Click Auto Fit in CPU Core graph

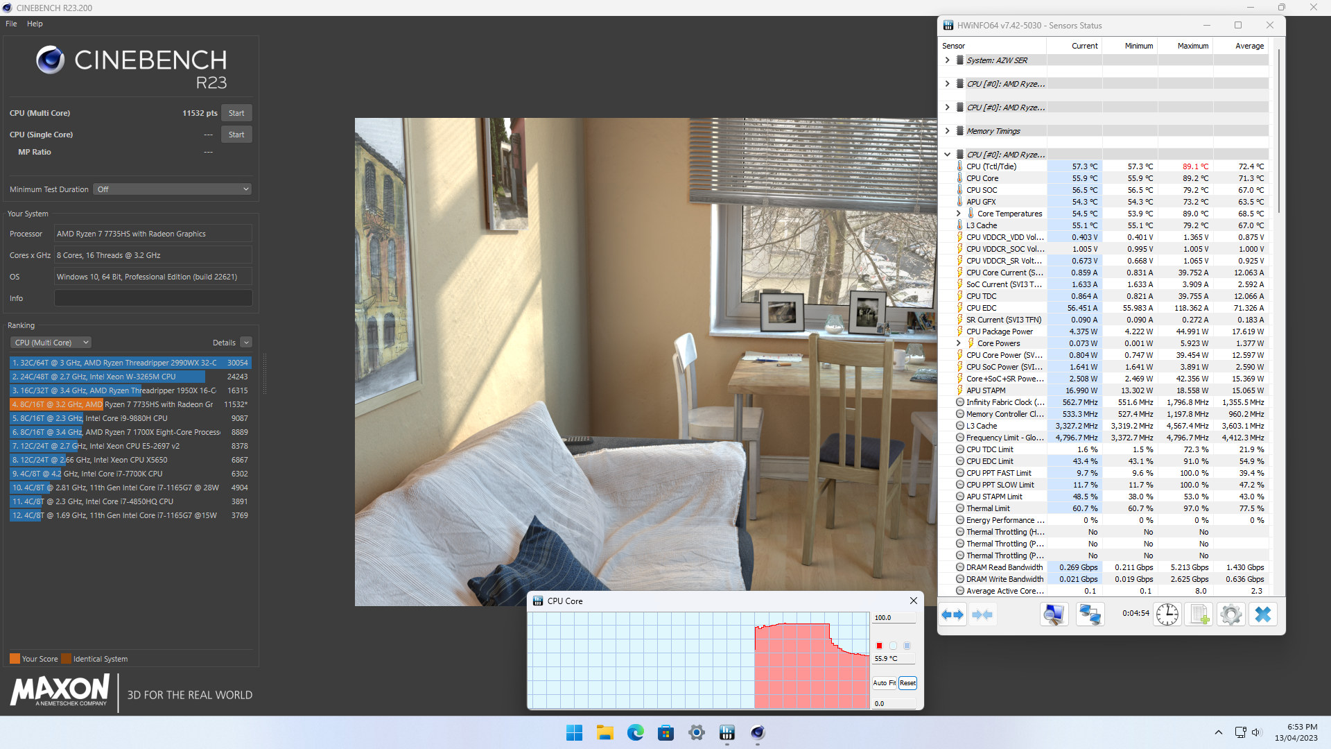point(884,683)
